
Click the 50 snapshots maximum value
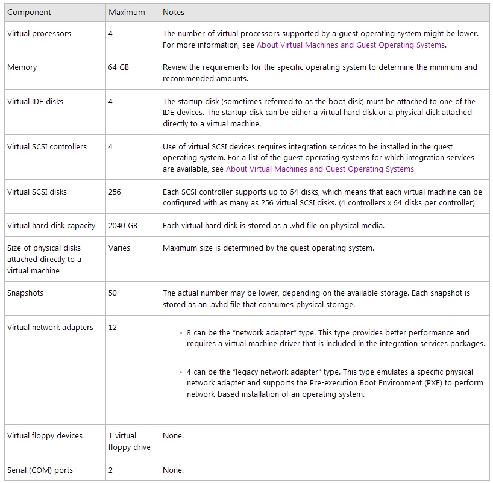pyautogui.click(x=113, y=293)
